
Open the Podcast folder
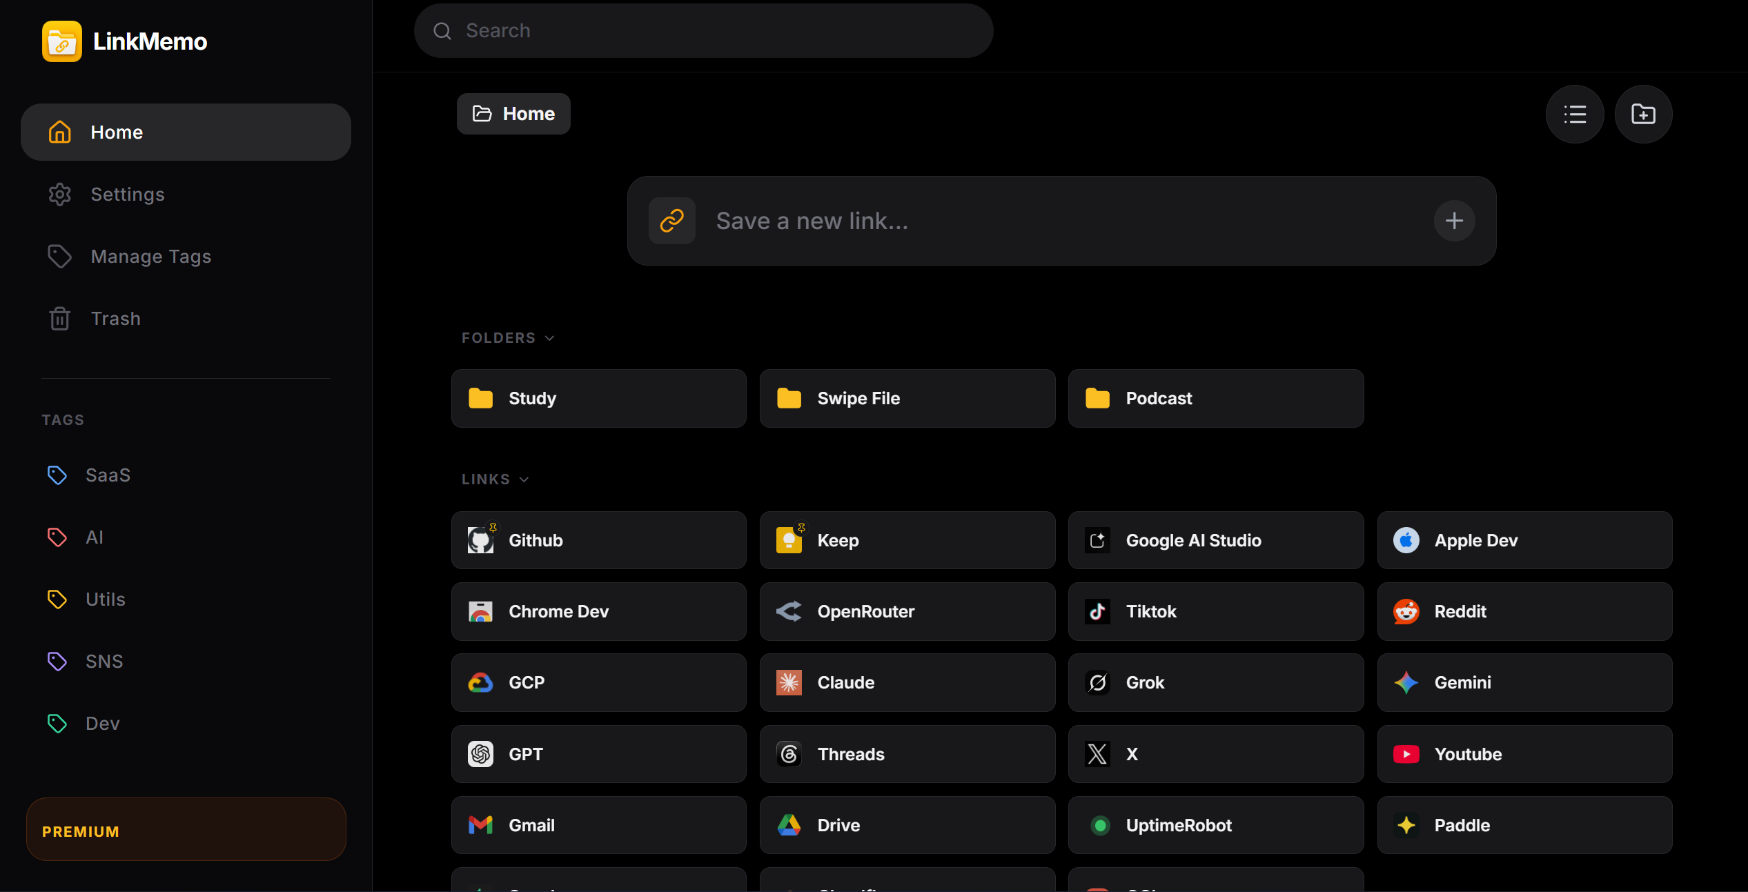click(1215, 399)
